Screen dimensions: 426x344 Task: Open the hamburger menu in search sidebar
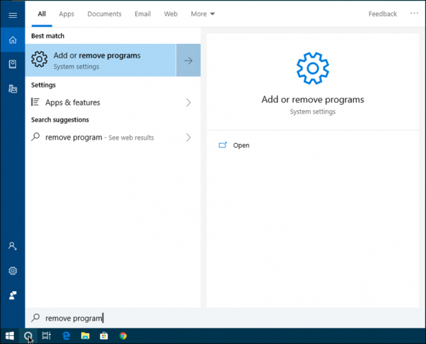12,14
